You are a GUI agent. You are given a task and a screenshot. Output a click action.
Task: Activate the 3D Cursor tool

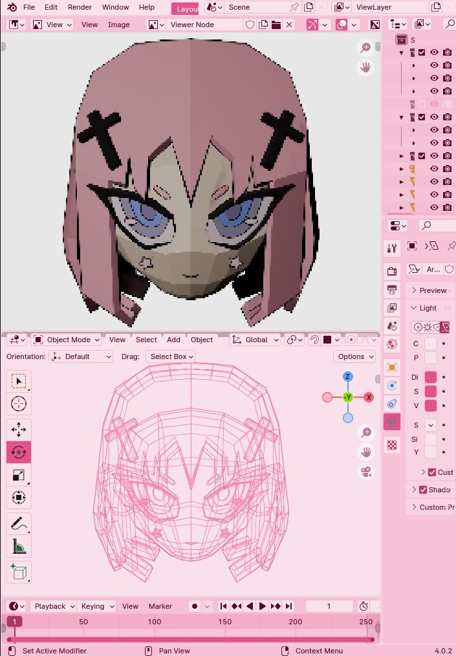pyautogui.click(x=18, y=404)
